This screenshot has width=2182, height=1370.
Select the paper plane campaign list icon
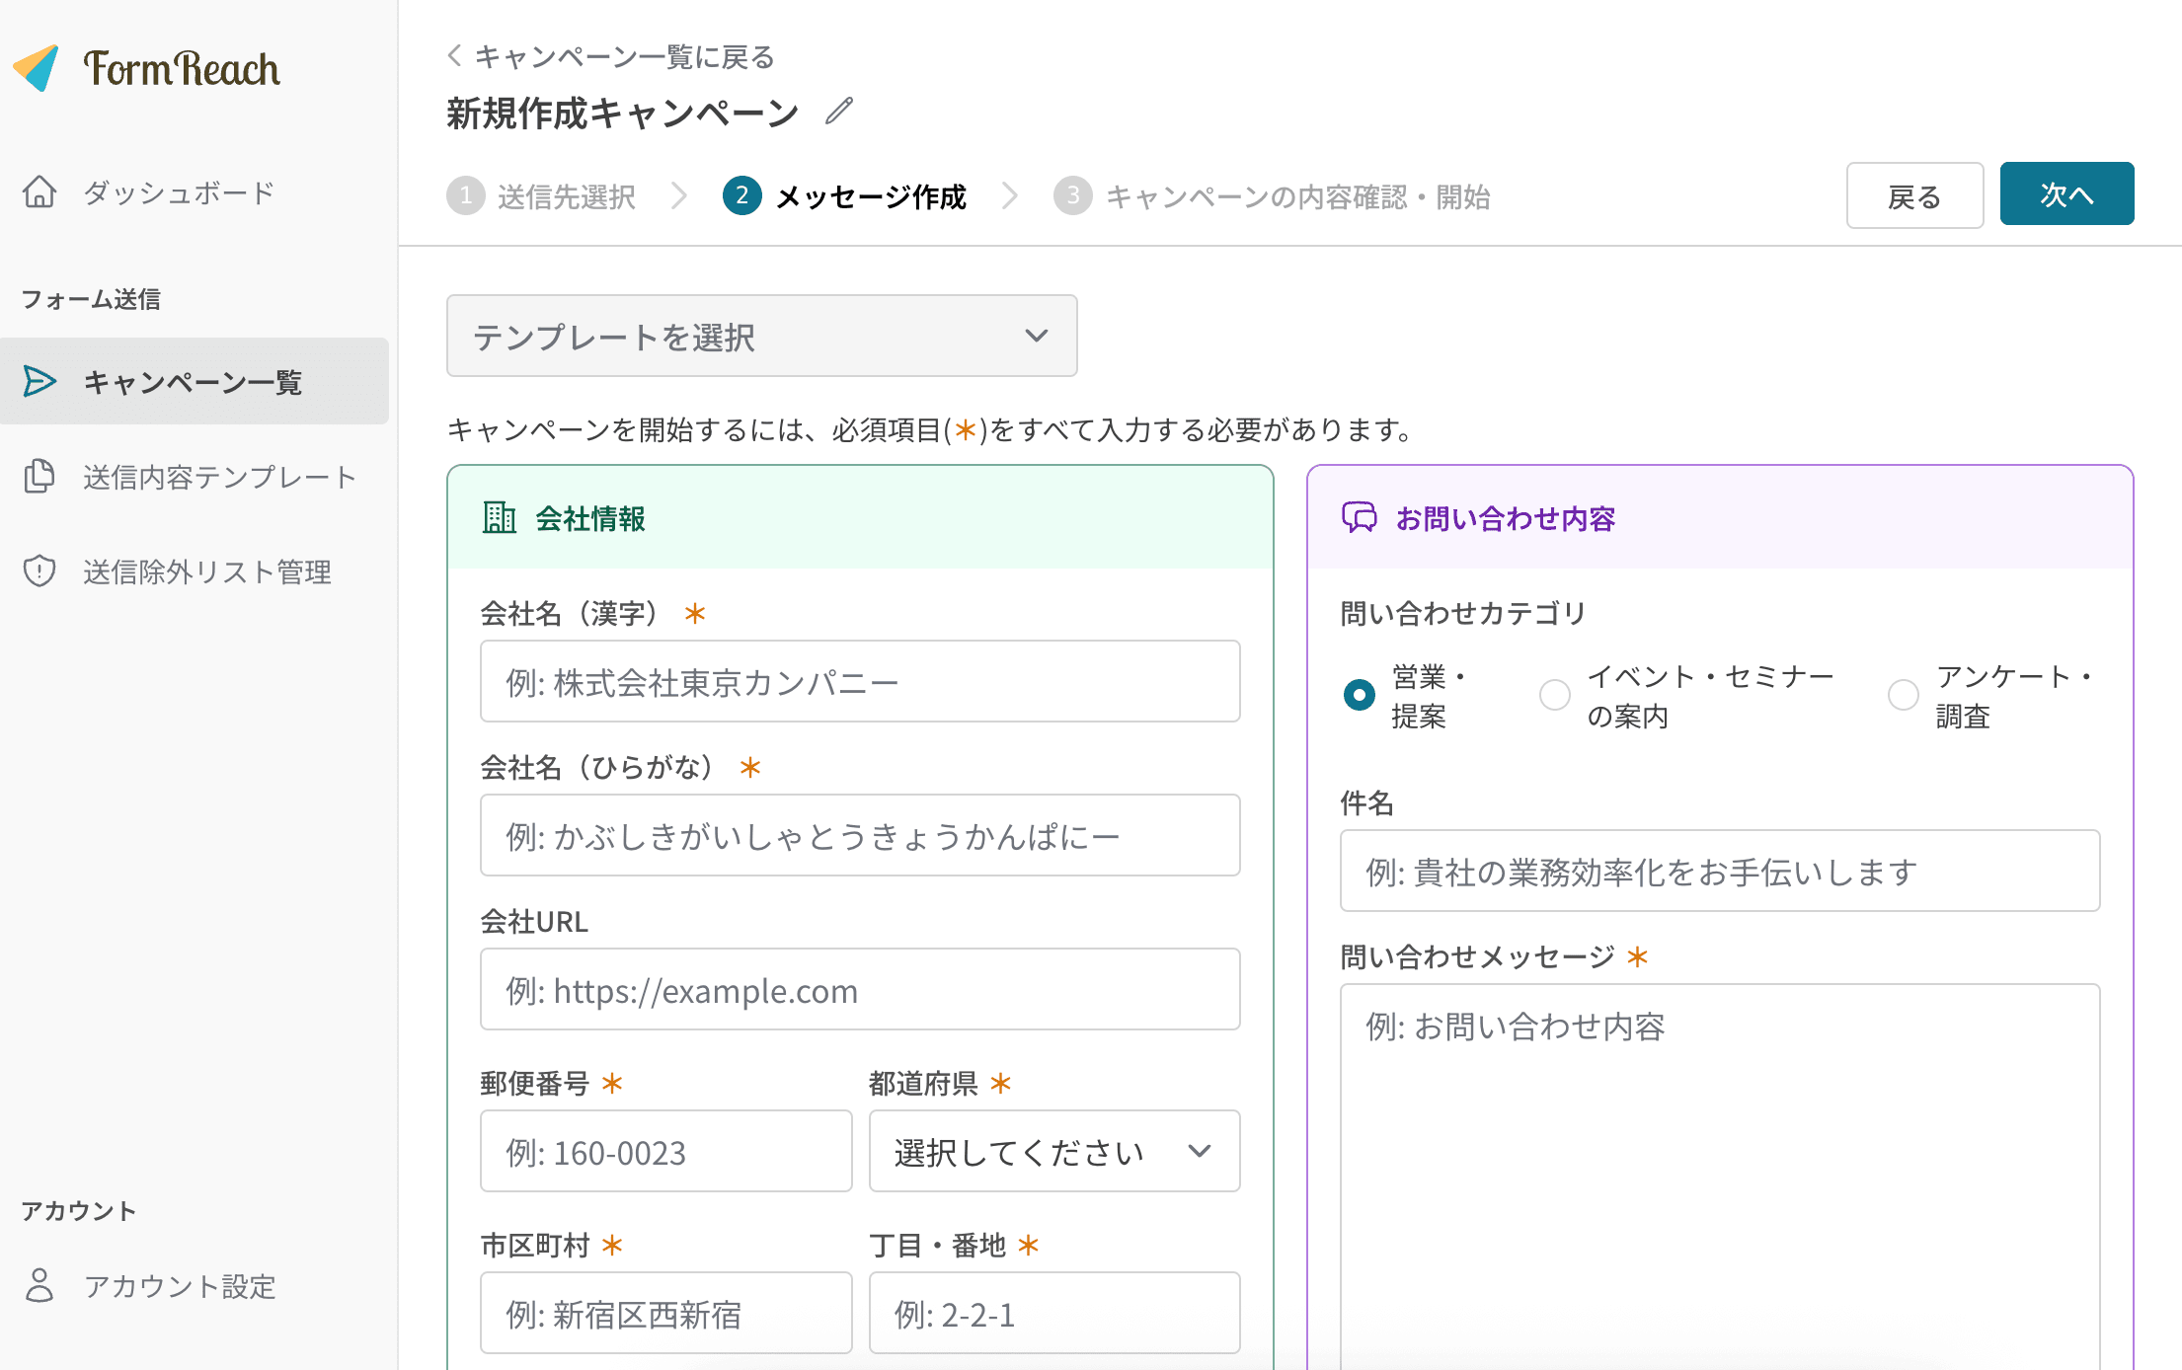[39, 382]
